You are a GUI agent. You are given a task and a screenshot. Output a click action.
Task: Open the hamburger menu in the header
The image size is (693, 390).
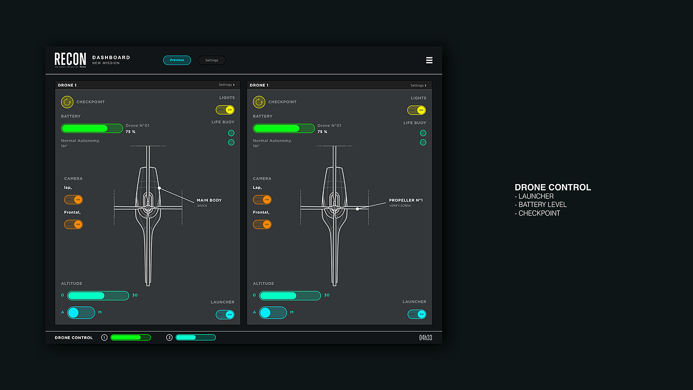click(429, 60)
